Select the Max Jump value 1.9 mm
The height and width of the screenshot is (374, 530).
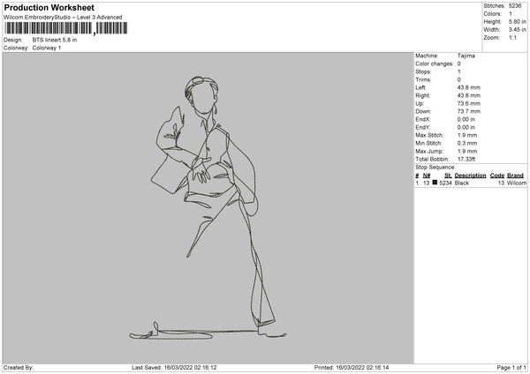click(x=467, y=151)
